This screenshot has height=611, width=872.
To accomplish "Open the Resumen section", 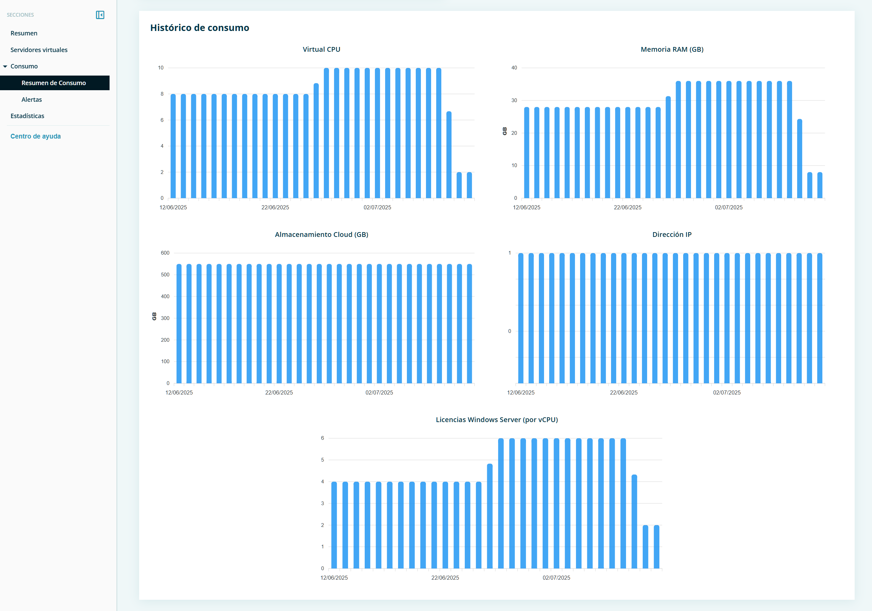I will click(x=24, y=33).
